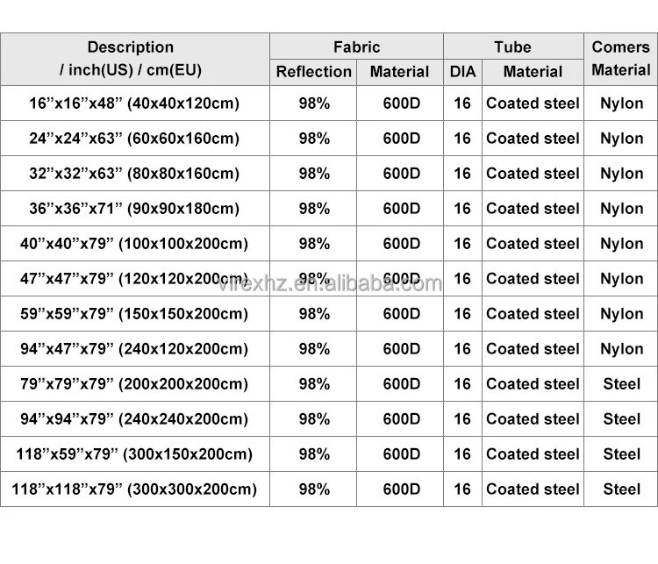The width and height of the screenshot is (658, 564).
Task: Select the 79”x79”x79” size description
Action: 134,384
